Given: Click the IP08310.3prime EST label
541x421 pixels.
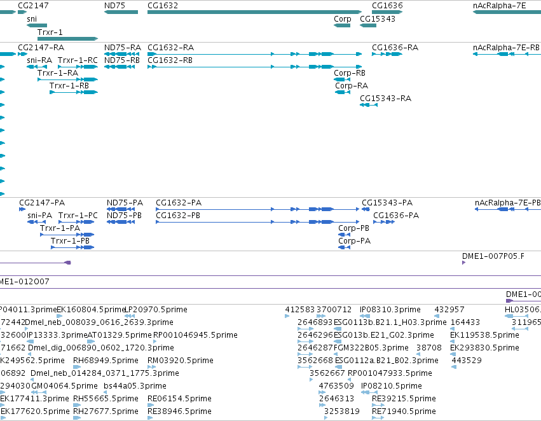Looking at the screenshot, I should 390,310.
